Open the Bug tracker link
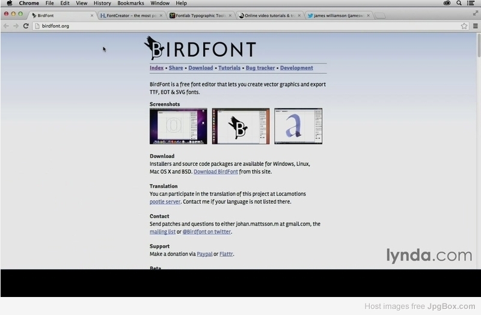481x315 pixels. point(260,68)
